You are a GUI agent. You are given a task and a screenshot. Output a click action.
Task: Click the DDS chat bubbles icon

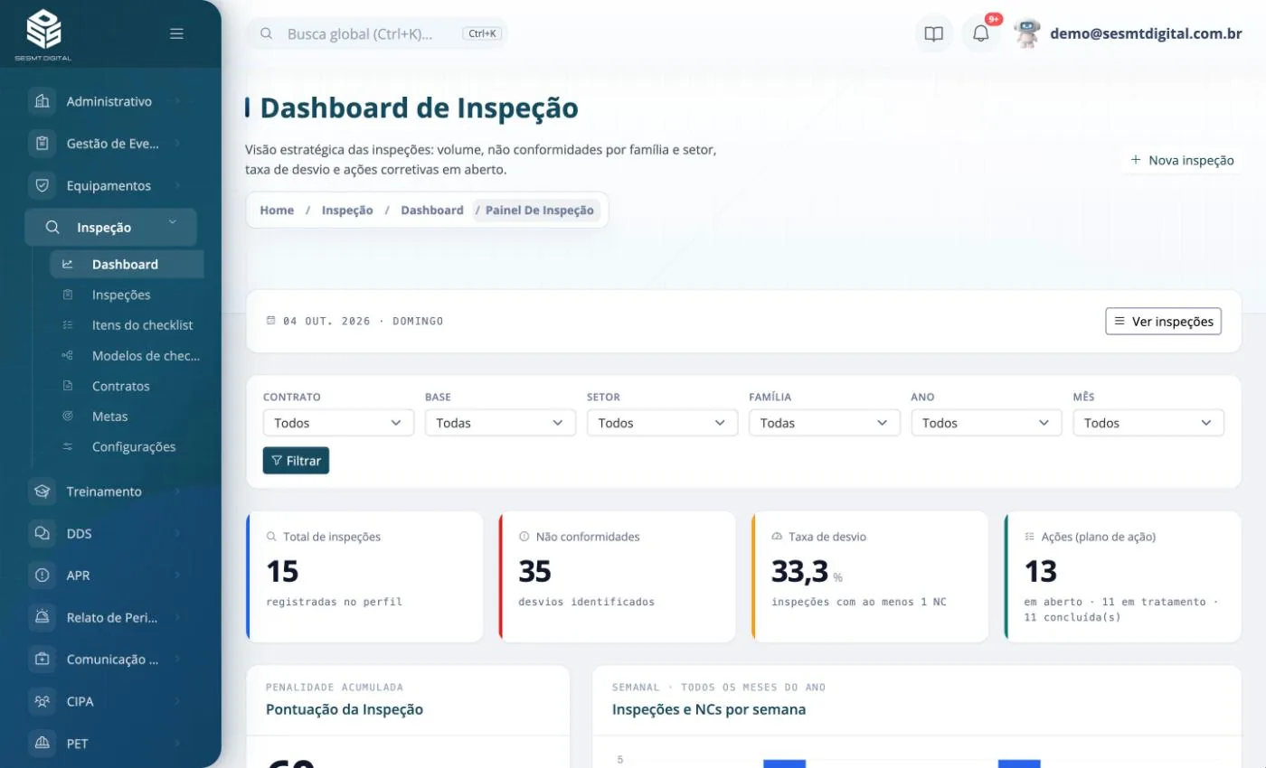42,533
